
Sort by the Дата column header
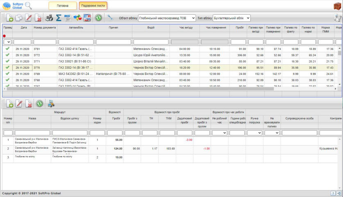coord(24,27)
